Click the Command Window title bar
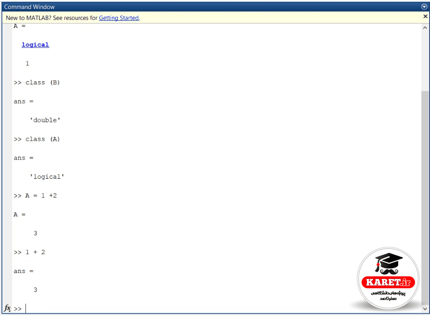This screenshot has width=430, height=315. point(211,7)
